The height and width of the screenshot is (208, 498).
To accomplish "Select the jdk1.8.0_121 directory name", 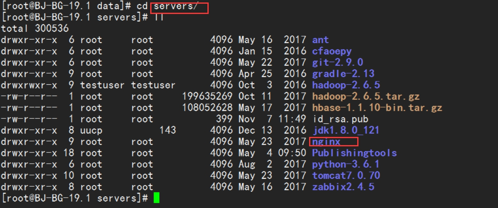I will 346,130.
